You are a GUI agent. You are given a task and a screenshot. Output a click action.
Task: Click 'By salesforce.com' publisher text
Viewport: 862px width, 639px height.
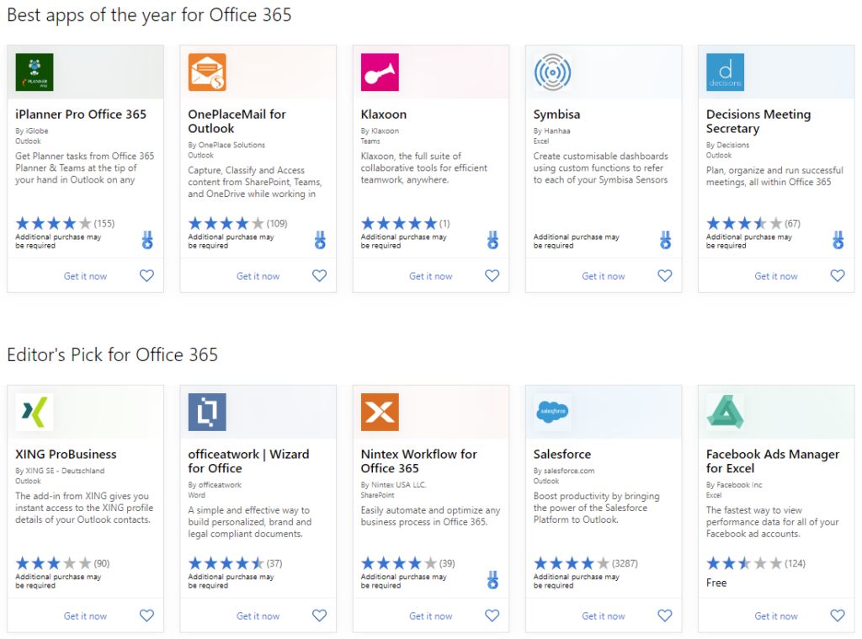[x=564, y=471]
